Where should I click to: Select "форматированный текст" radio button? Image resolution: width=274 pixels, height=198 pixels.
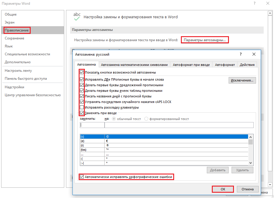tap(146, 119)
